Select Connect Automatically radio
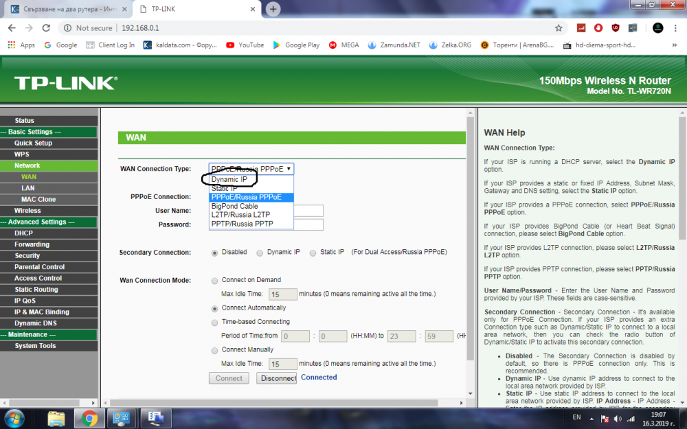 click(214, 309)
